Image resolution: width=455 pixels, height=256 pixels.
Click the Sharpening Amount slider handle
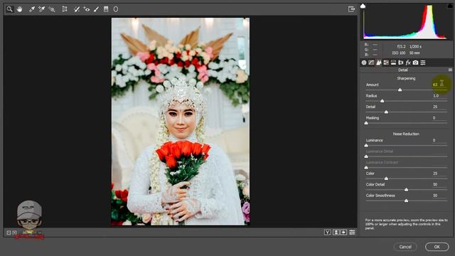coord(400,90)
